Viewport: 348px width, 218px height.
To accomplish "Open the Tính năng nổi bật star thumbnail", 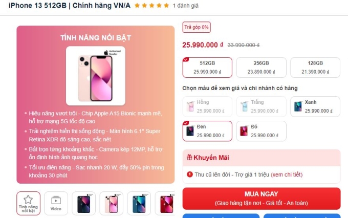I will (29, 203).
